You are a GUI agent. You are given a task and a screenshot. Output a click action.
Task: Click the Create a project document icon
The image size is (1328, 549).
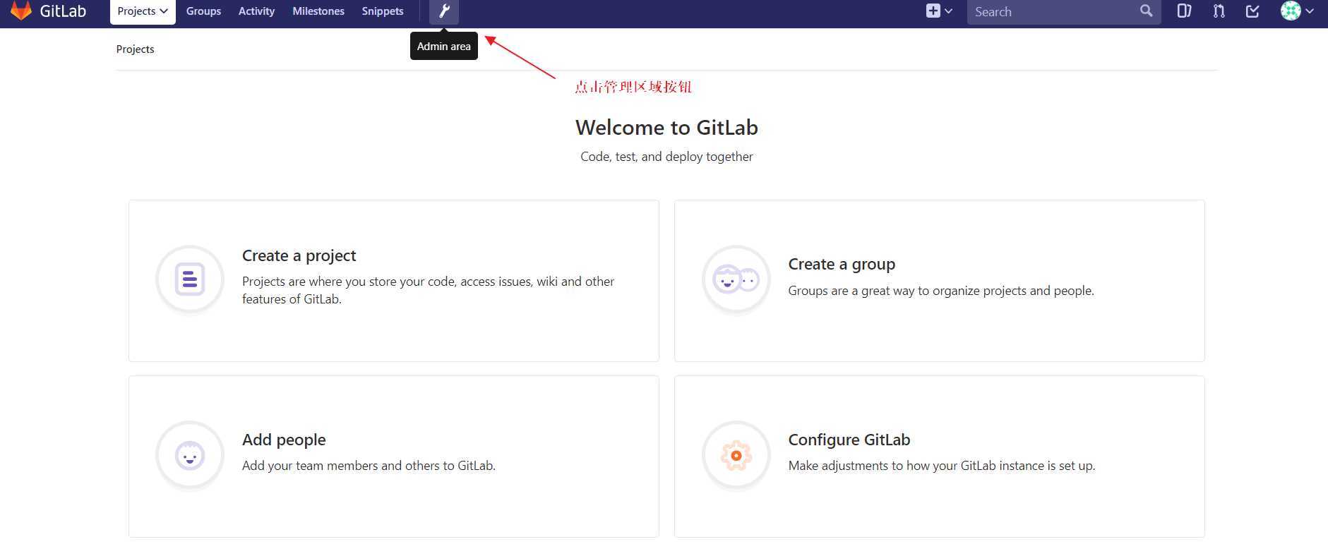190,279
